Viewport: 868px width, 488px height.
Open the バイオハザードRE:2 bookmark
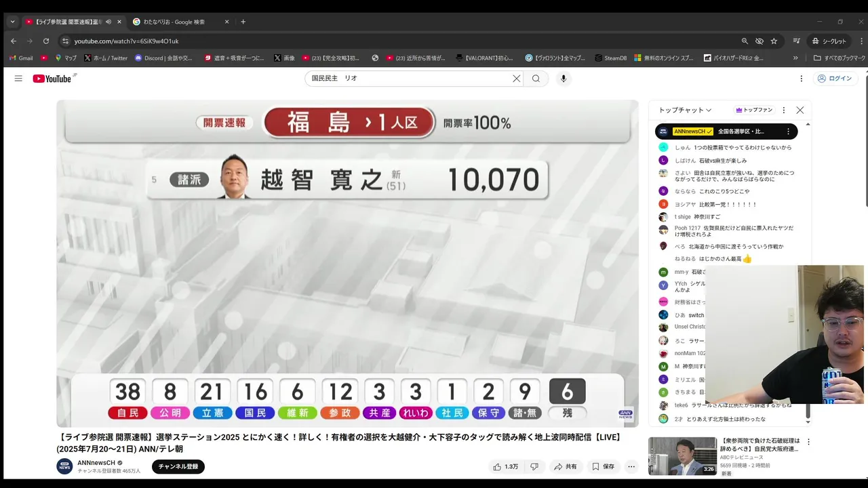click(x=734, y=58)
